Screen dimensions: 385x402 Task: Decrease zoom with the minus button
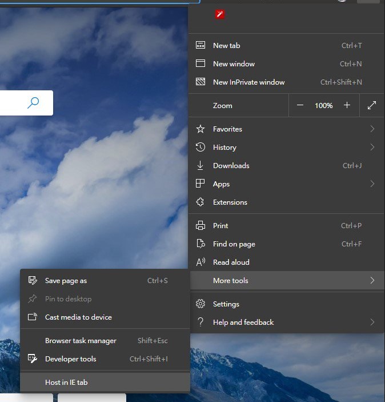click(300, 105)
